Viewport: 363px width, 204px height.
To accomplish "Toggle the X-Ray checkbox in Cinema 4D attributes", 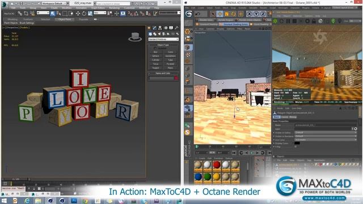I will click(296, 147).
